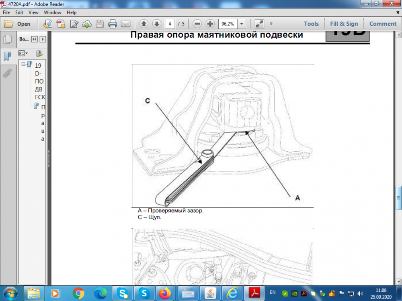This screenshot has height=301, width=402.
Task: Click the Create PDF online icon
Action: [x=48, y=24]
